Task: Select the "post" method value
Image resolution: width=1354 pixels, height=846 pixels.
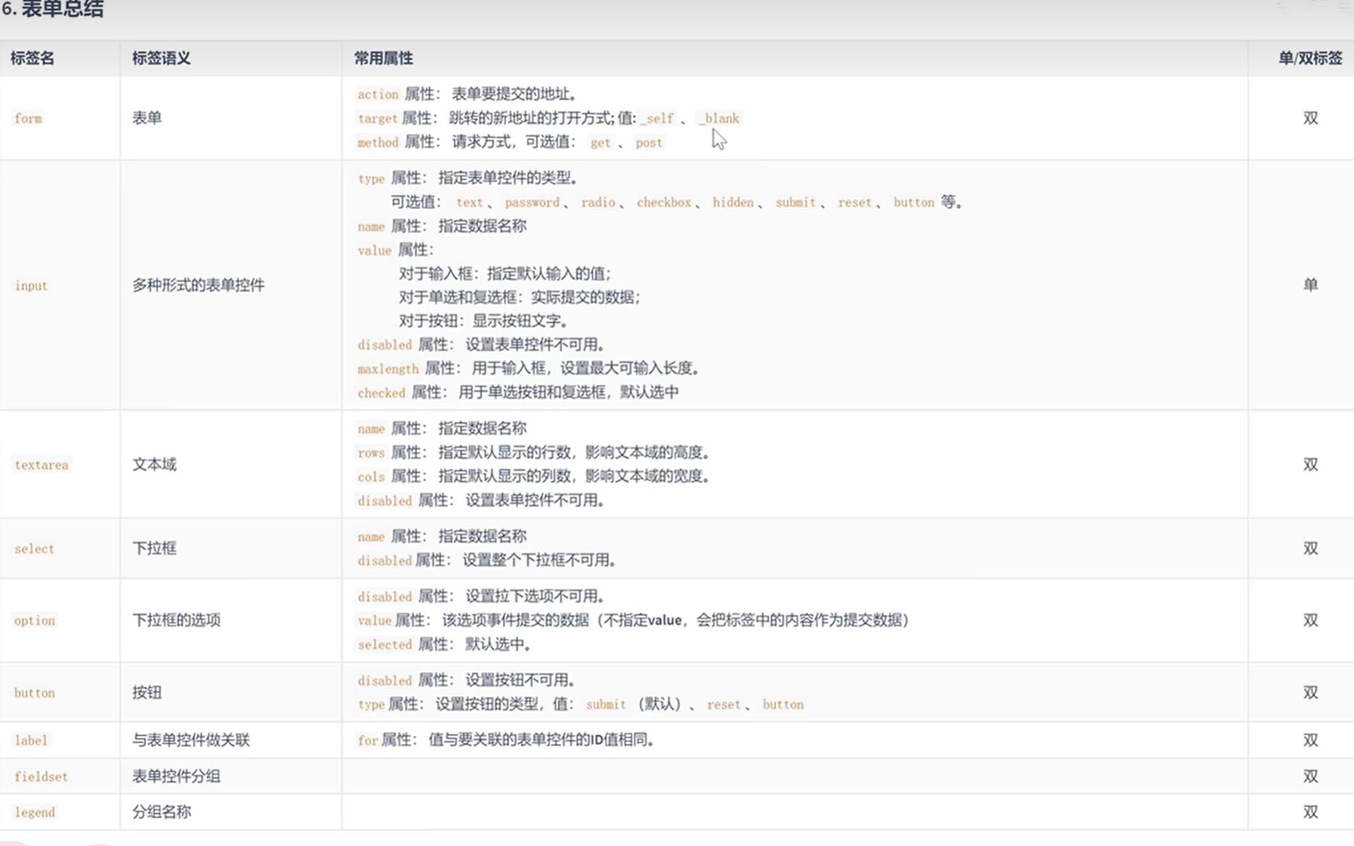Action: 649,143
